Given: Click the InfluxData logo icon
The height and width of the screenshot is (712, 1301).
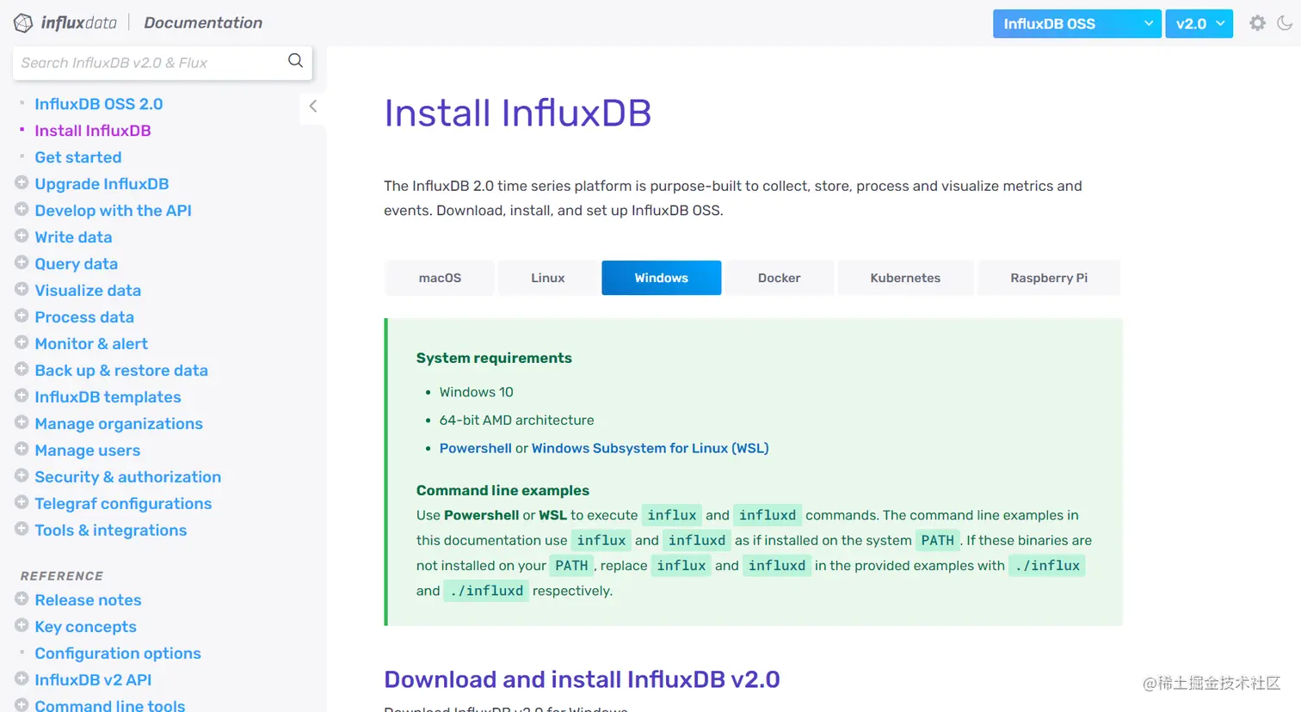Looking at the screenshot, I should pyautogui.click(x=23, y=23).
